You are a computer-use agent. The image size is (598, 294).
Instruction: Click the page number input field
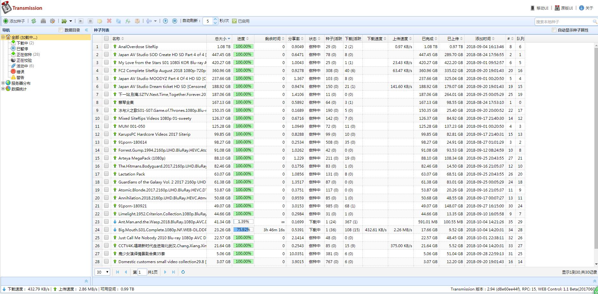point(142,272)
